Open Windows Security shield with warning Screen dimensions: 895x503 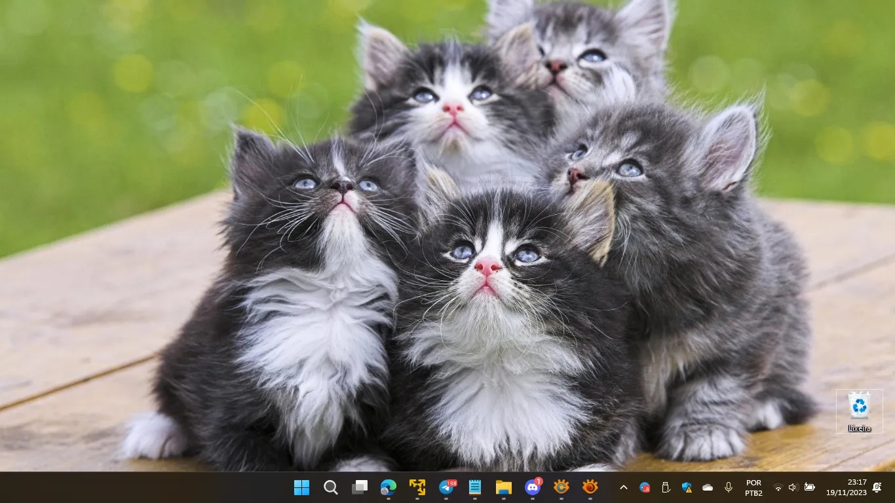pyautogui.click(x=687, y=487)
